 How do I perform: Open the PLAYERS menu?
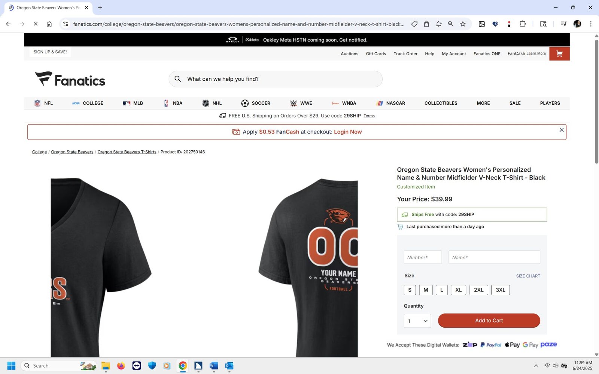pos(550,103)
